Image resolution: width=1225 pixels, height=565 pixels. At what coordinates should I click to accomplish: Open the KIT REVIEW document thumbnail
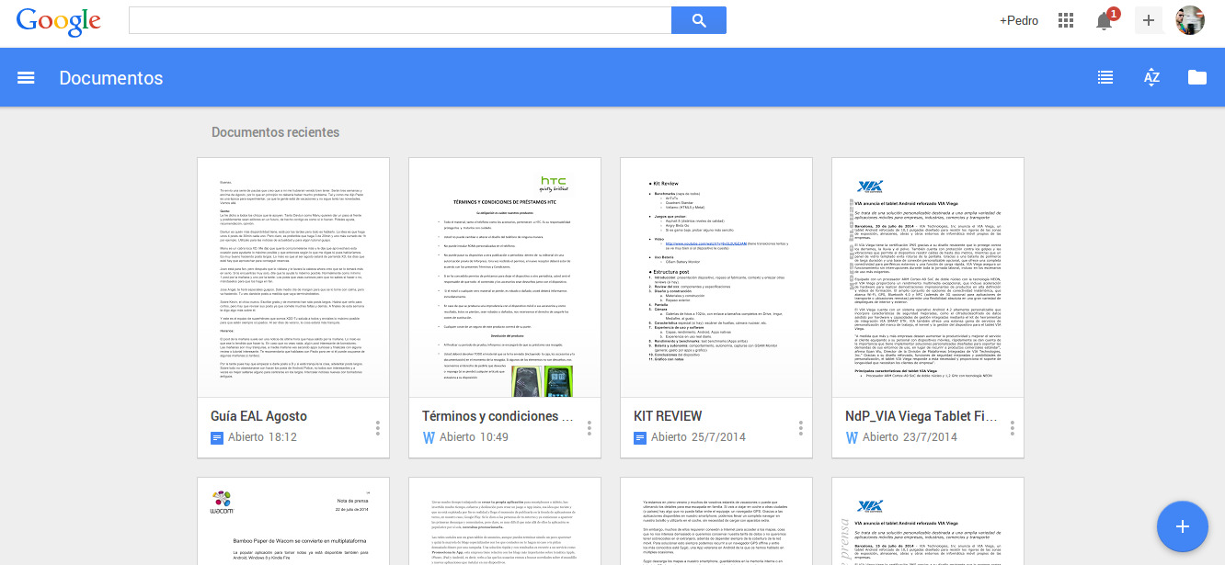[716, 277]
